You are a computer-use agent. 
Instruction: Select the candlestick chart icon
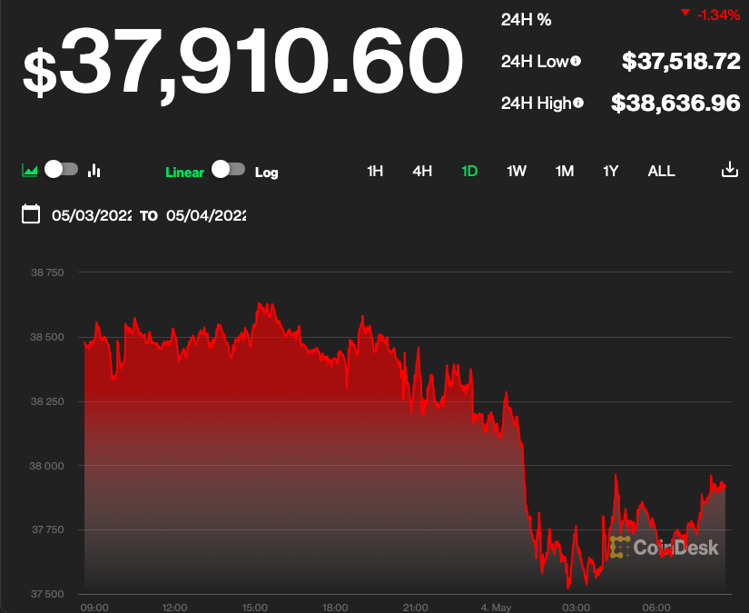click(x=94, y=170)
